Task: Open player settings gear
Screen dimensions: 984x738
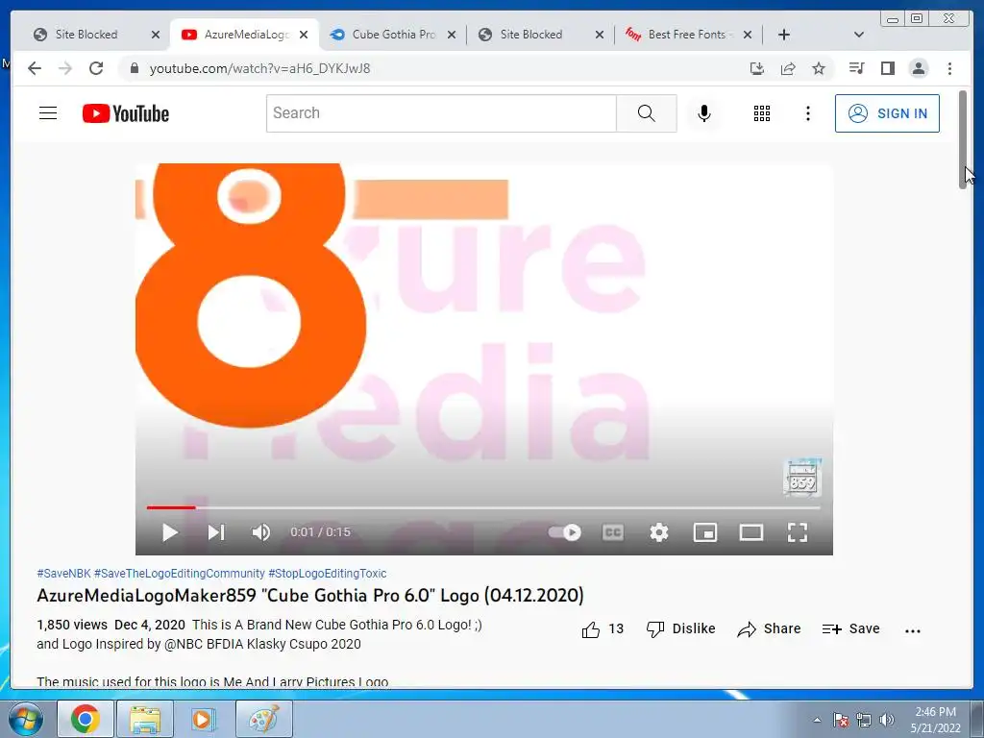Action: click(x=659, y=532)
